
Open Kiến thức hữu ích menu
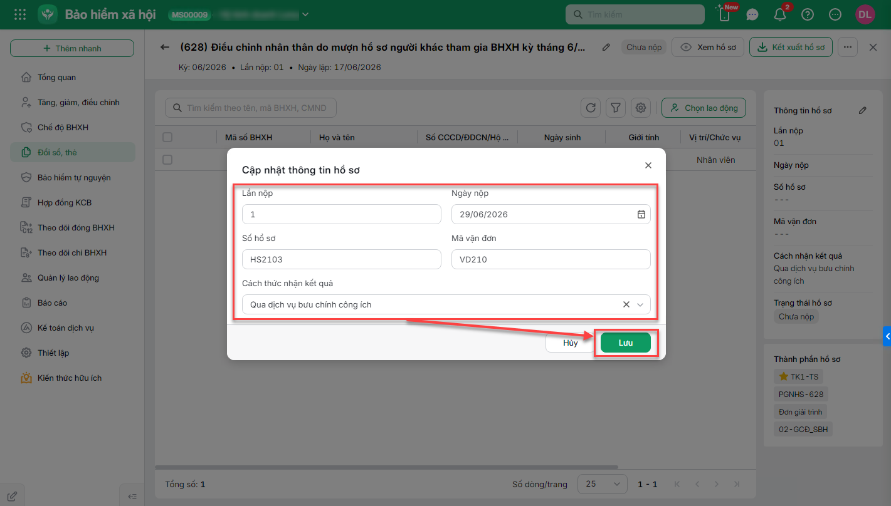click(73, 378)
